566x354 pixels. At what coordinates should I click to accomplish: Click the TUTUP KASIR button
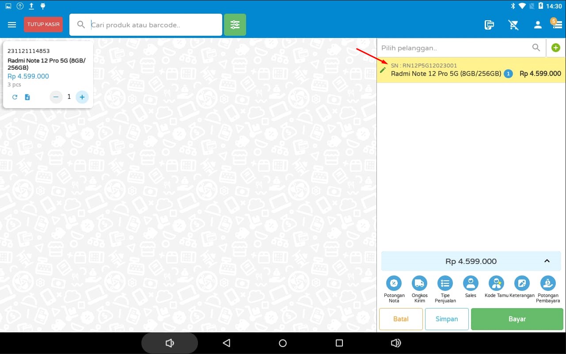43,25
